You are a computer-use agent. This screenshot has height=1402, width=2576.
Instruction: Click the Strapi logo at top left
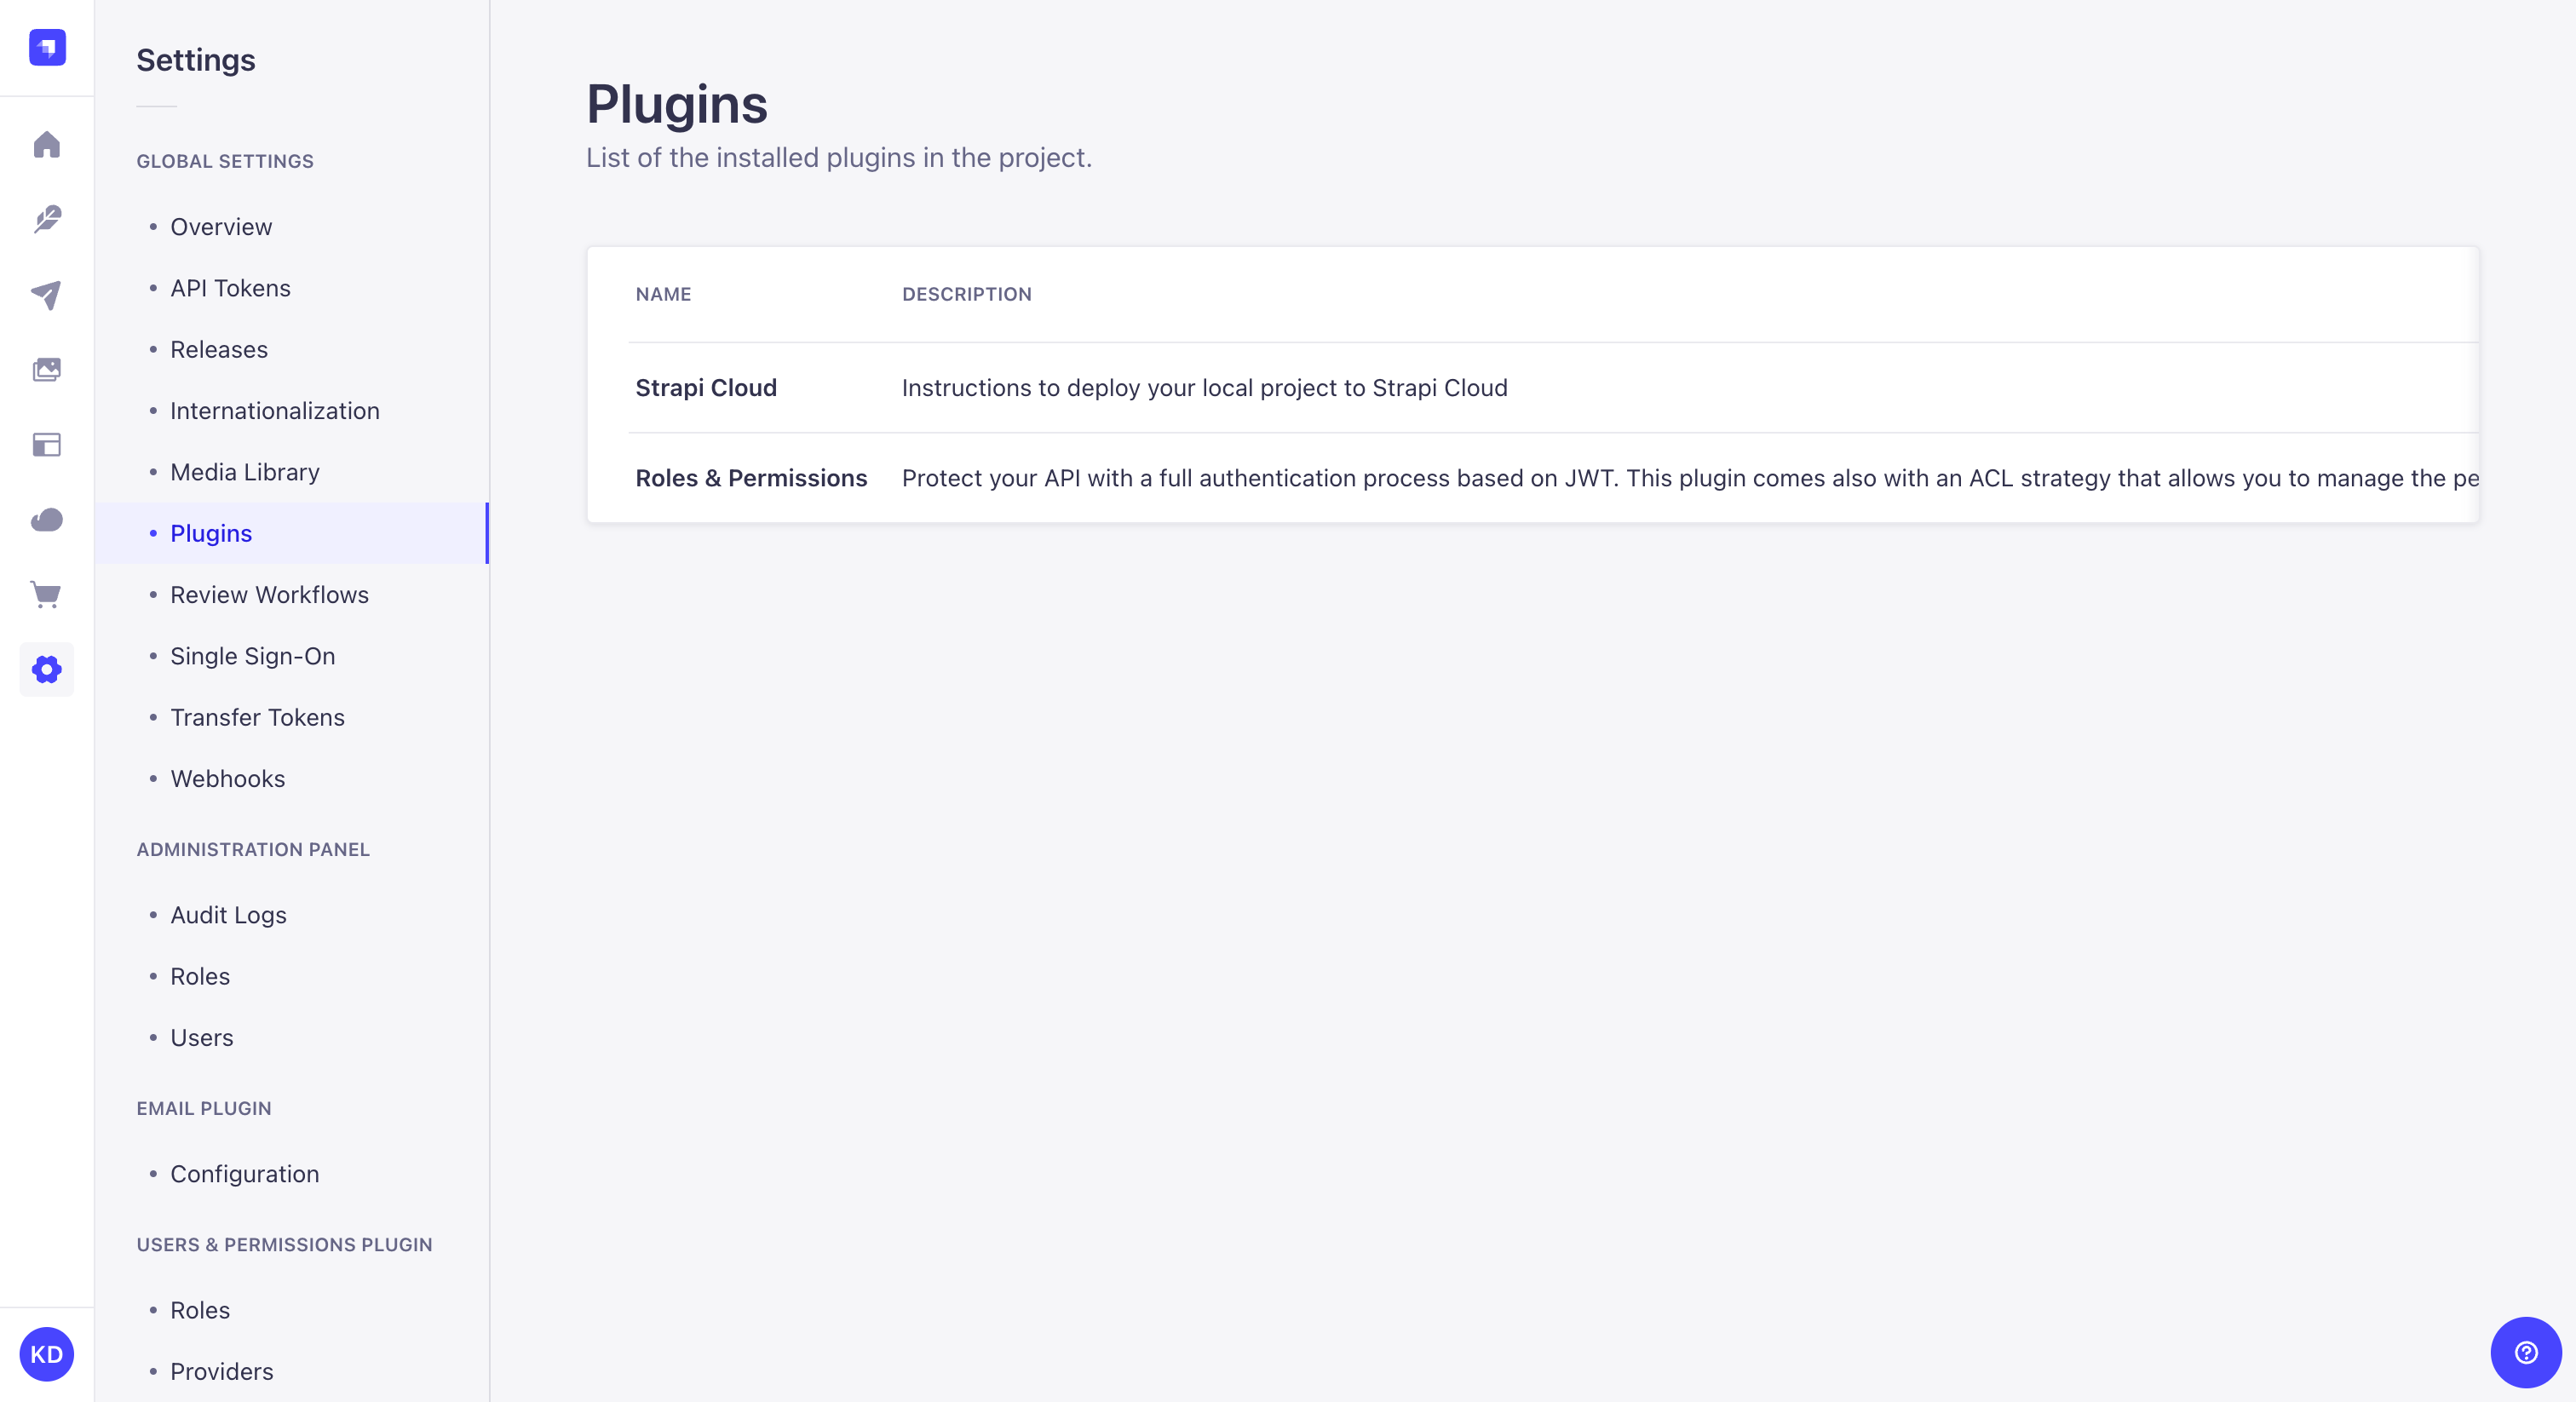45,47
